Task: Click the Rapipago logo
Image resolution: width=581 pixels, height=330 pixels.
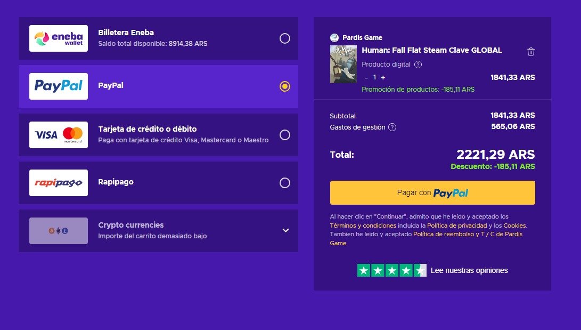Action: pyautogui.click(x=59, y=183)
